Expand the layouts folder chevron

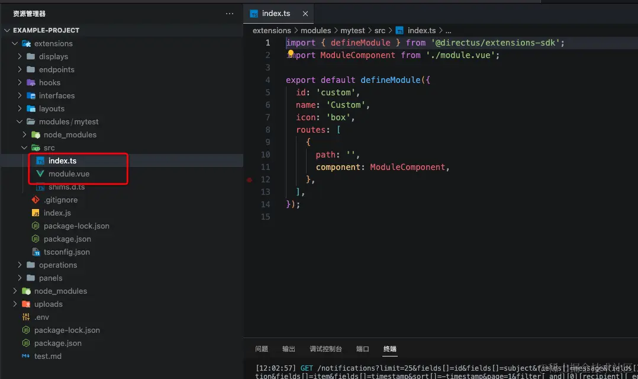coord(20,109)
